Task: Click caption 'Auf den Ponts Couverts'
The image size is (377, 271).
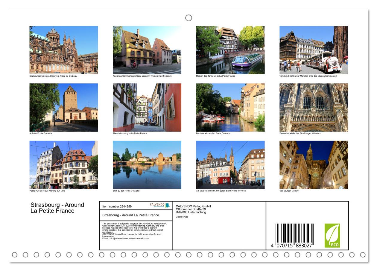Action: tap(41, 133)
